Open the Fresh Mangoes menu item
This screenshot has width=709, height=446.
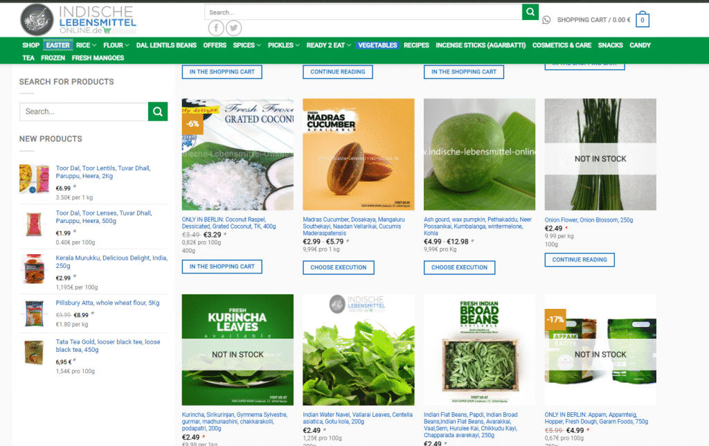point(98,58)
